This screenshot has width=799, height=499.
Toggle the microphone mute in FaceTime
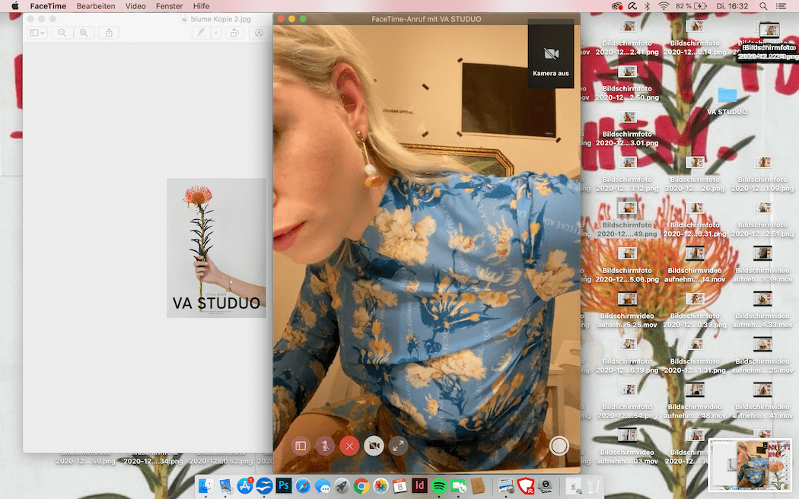pyautogui.click(x=325, y=447)
